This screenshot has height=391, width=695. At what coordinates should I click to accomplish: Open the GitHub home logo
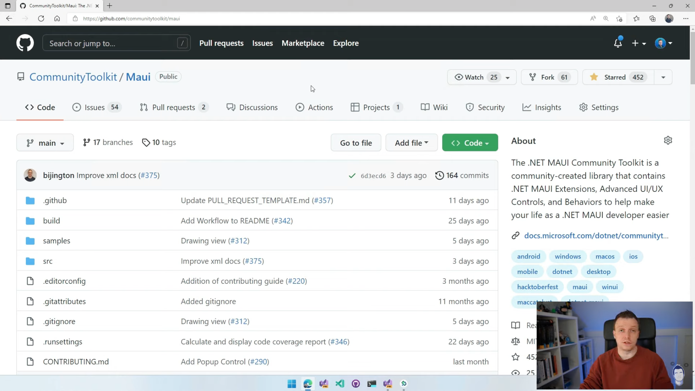coord(25,43)
